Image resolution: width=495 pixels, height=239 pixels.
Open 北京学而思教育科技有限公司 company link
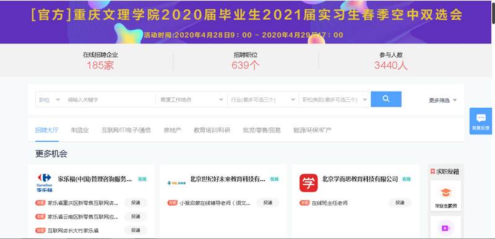(x=360, y=179)
